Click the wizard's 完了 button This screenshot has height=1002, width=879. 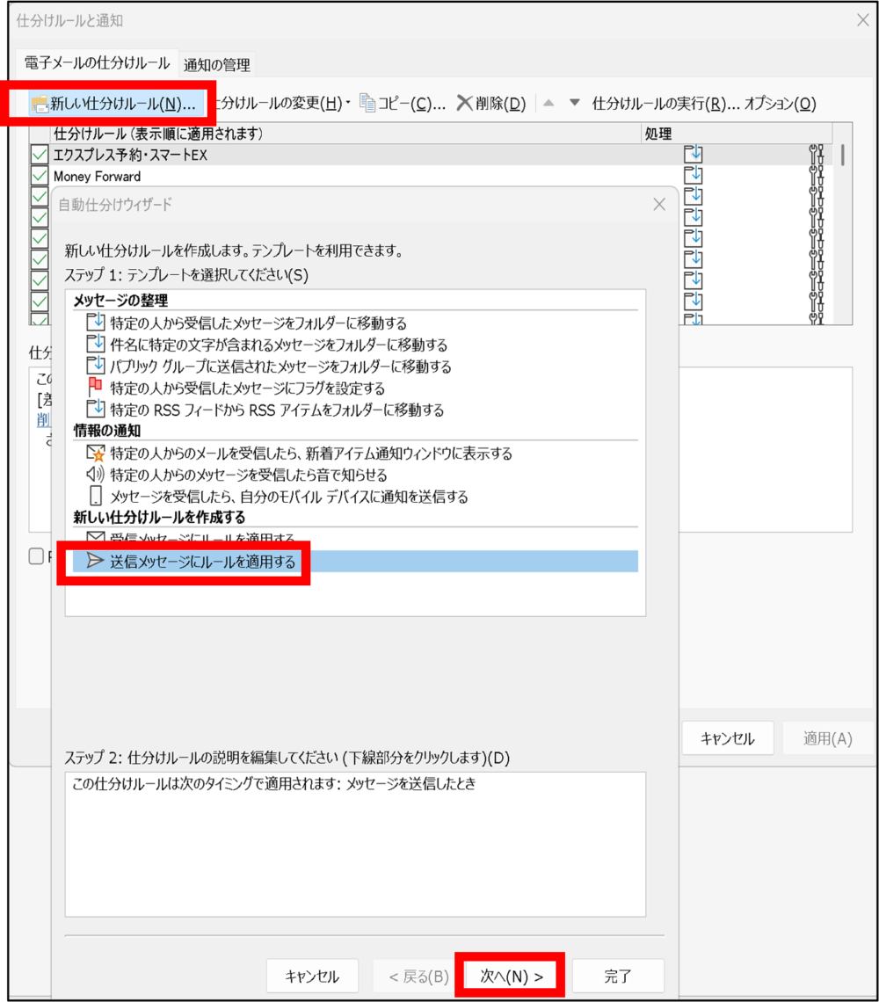point(618,977)
